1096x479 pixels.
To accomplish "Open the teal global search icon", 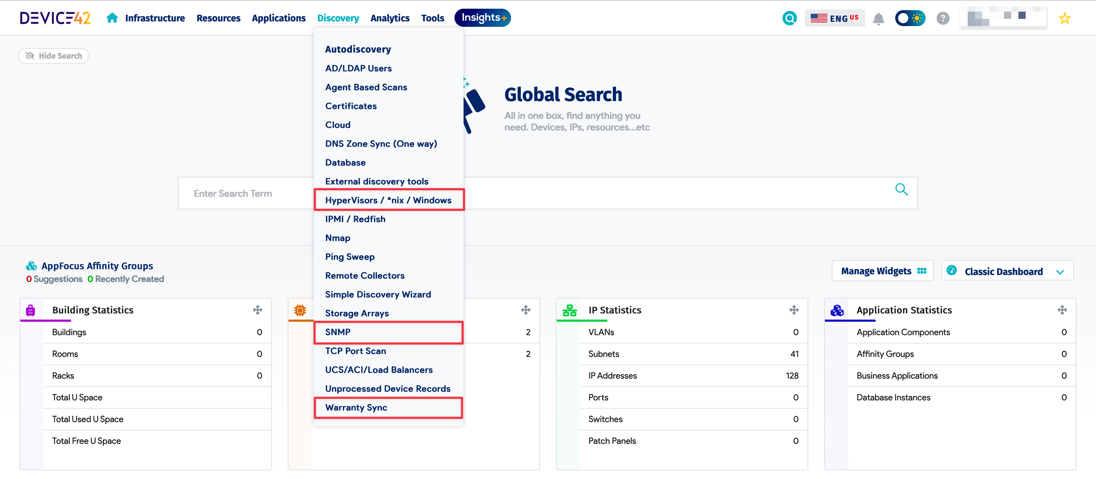I will (x=789, y=18).
